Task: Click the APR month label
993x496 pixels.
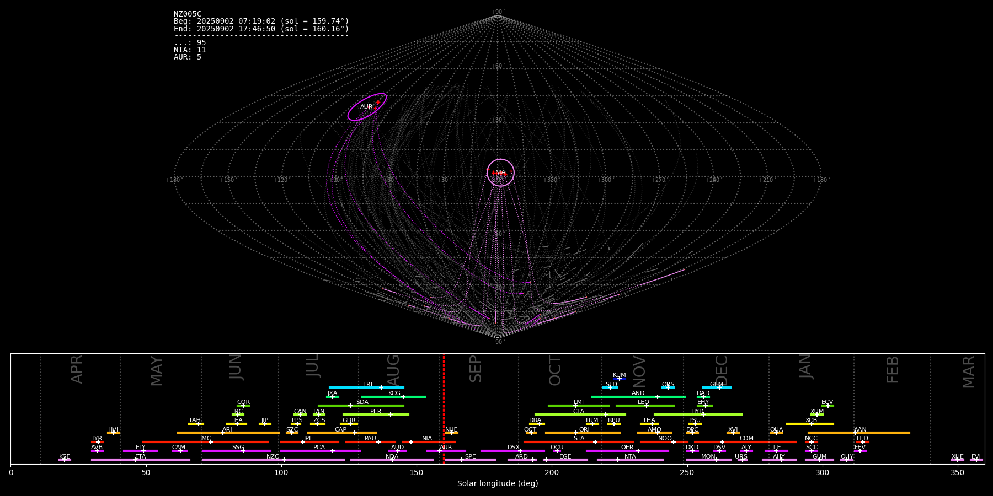Action: tap(77, 369)
